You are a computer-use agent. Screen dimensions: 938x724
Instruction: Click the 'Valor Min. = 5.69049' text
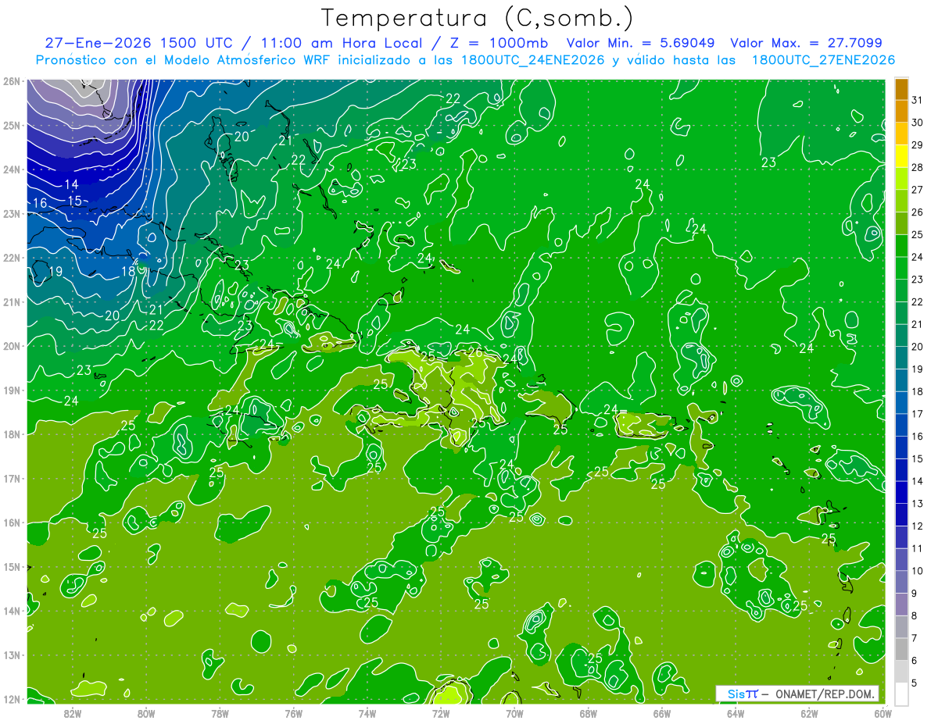tap(642, 43)
